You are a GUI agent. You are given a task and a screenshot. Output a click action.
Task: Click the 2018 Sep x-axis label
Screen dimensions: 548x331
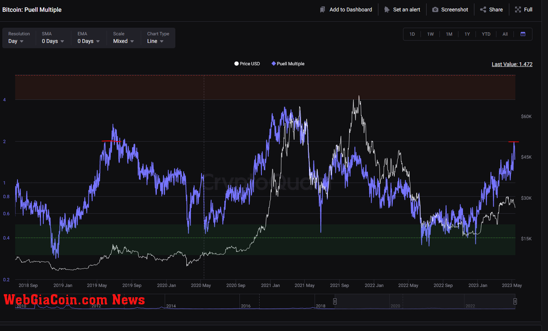tap(28, 285)
